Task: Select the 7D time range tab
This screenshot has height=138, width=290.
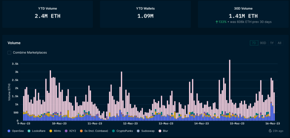Action: pos(254,43)
